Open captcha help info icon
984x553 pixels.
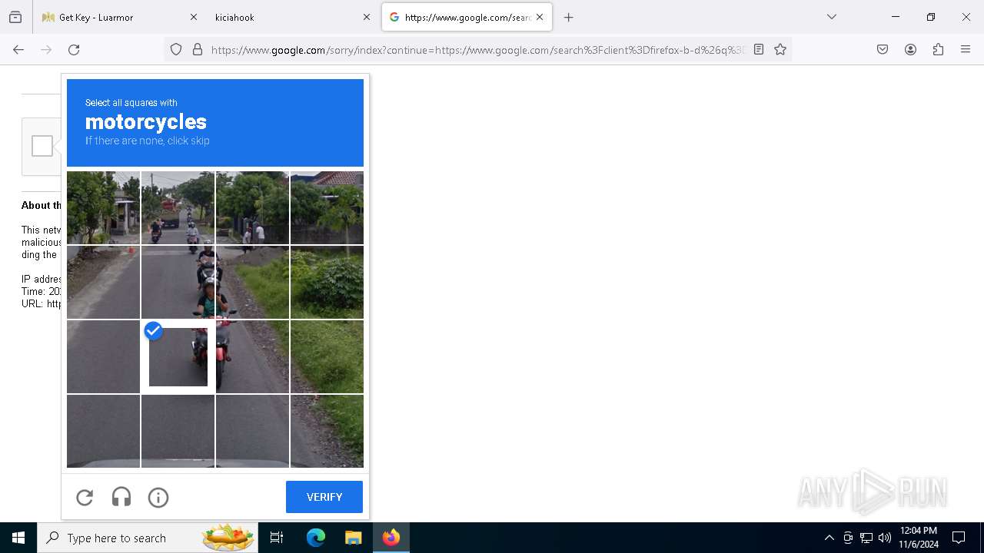(158, 498)
